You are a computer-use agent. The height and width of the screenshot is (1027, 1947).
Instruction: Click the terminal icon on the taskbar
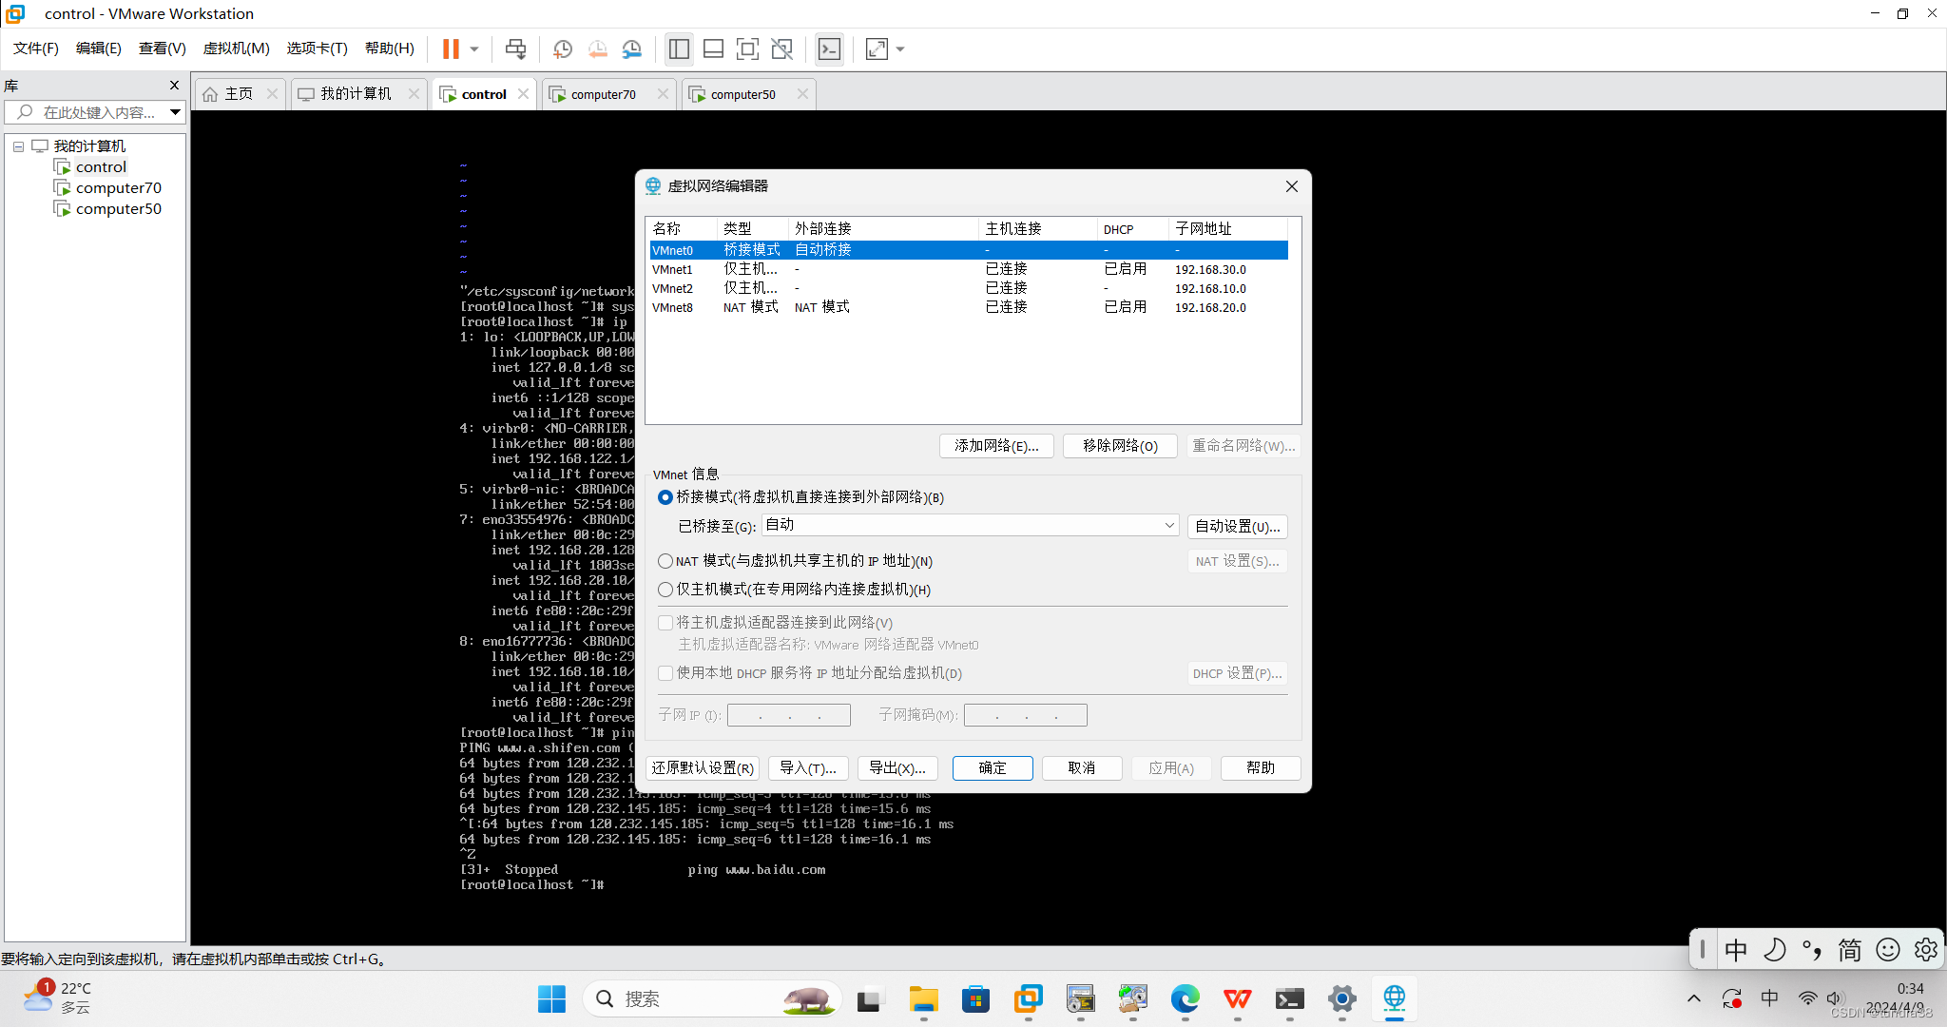coord(1289,998)
